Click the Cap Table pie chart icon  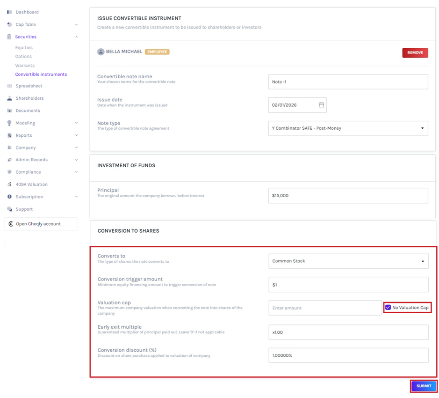[x=9, y=24]
